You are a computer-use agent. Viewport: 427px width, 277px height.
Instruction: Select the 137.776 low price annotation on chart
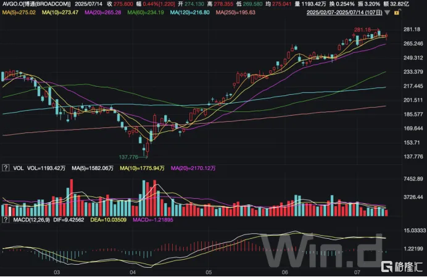click(128, 157)
